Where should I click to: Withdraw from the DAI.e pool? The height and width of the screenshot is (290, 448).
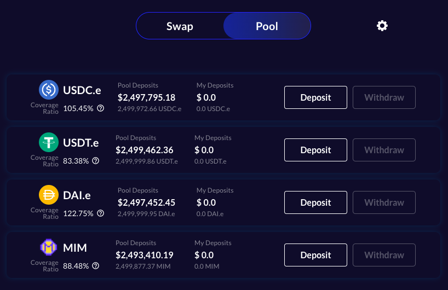click(x=384, y=202)
